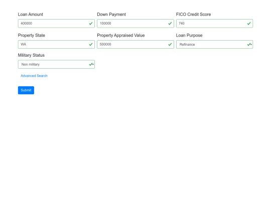Viewport: 271px width, 203px height.
Task: Select the Down Payment field with 100000
Action: point(135,24)
